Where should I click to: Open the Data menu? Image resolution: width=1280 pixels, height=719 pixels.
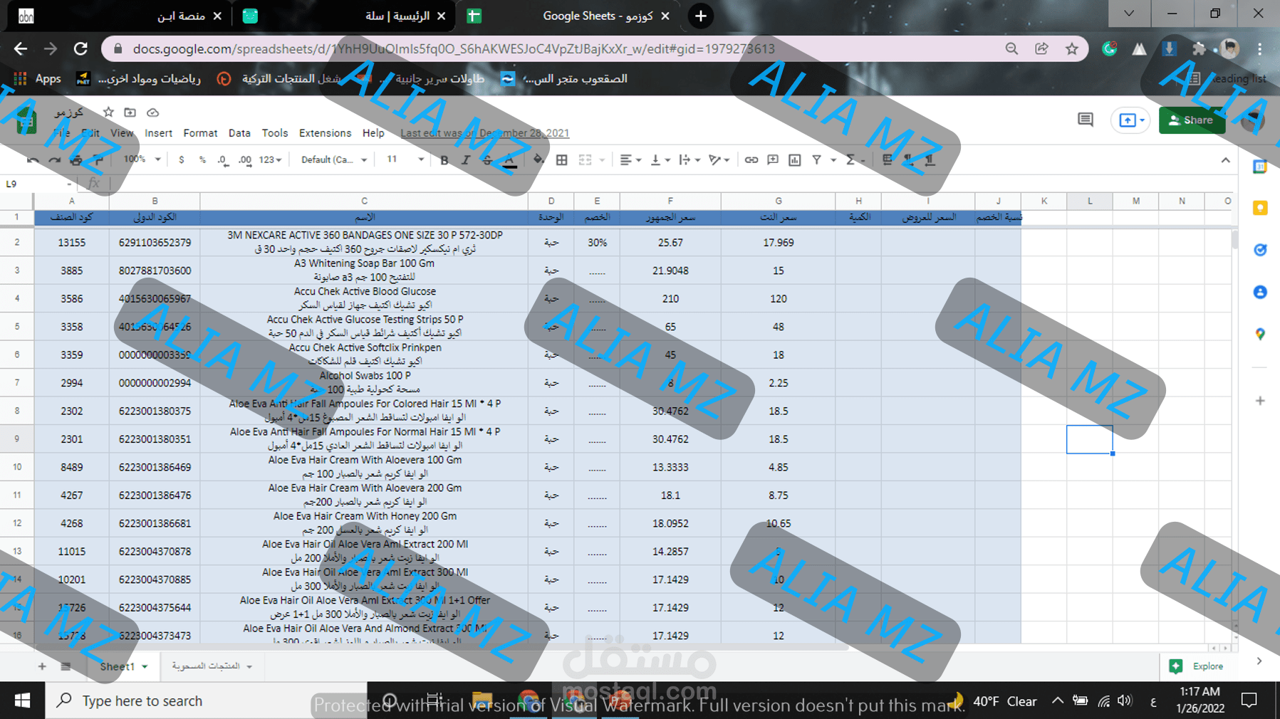[x=239, y=133]
